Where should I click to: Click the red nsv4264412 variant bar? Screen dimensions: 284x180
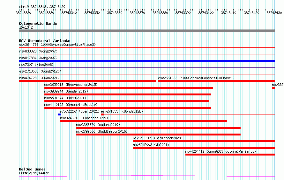click(x=230, y=155)
